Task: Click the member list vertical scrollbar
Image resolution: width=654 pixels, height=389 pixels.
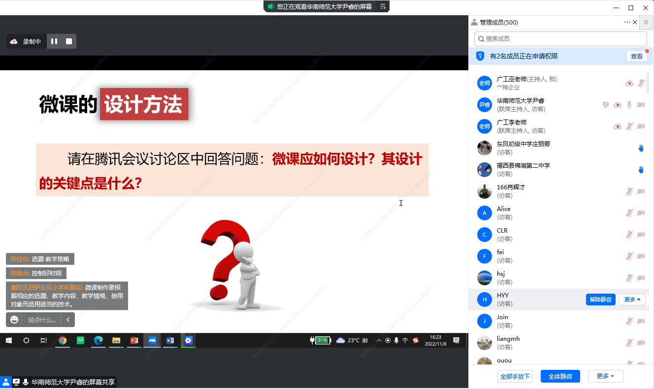Action: click(x=647, y=83)
